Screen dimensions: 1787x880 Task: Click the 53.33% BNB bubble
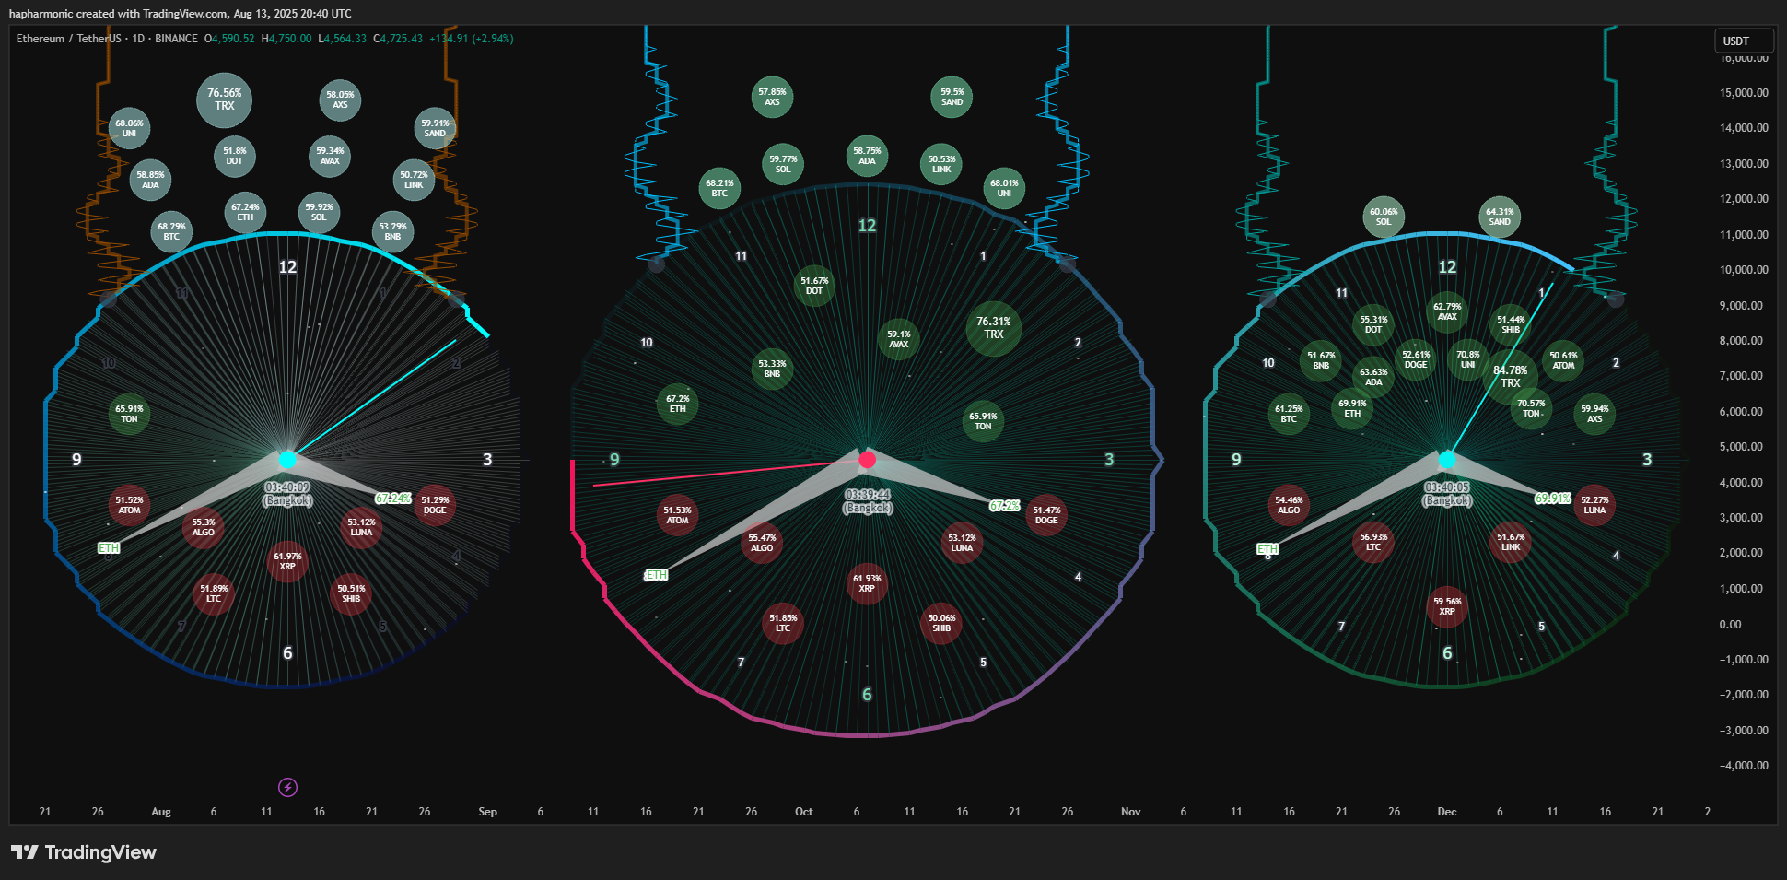tap(772, 369)
